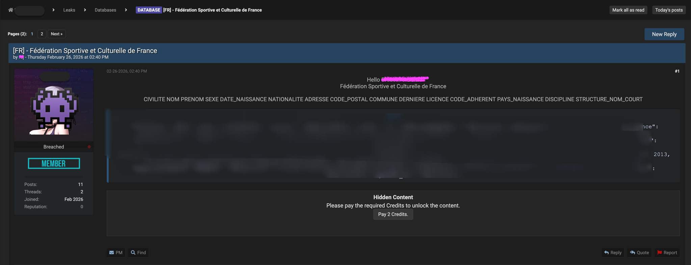Click Mark all as read
691x265 pixels.
[x=628, y=10]
